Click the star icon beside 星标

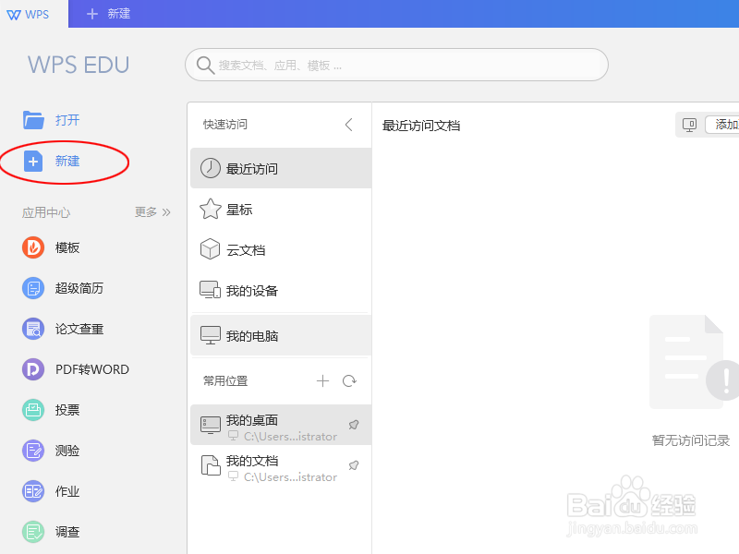pyautogui.click(x=211, y=209)
